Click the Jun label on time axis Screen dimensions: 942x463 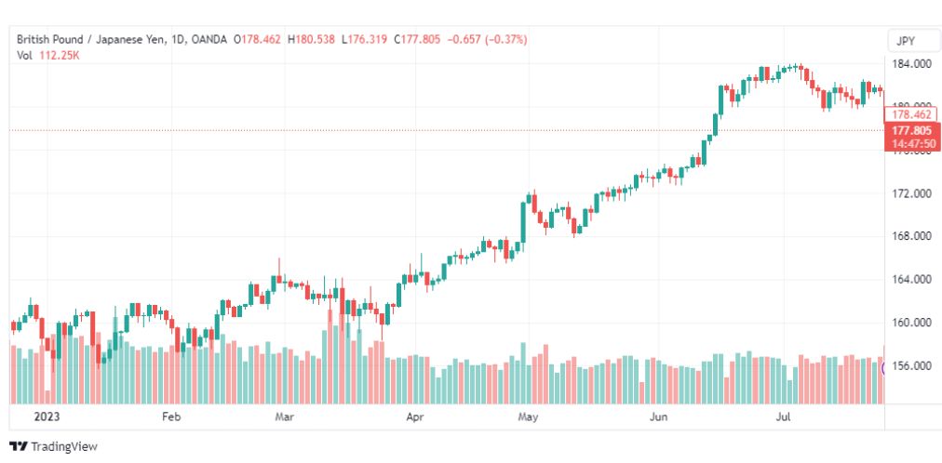[659, 417]
